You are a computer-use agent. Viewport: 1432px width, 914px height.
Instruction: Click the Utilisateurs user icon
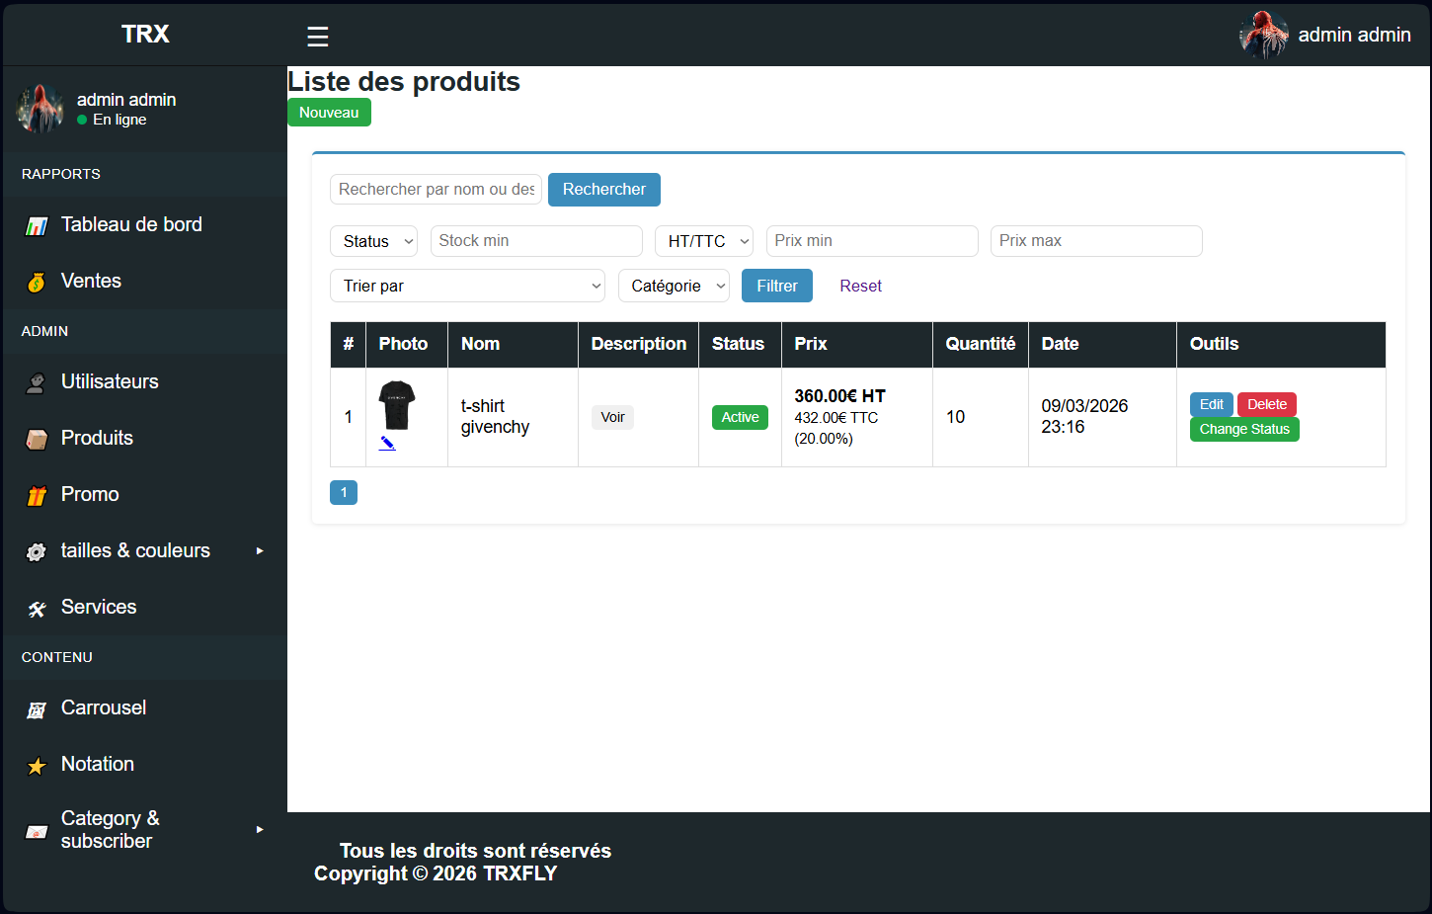(37, 383)
